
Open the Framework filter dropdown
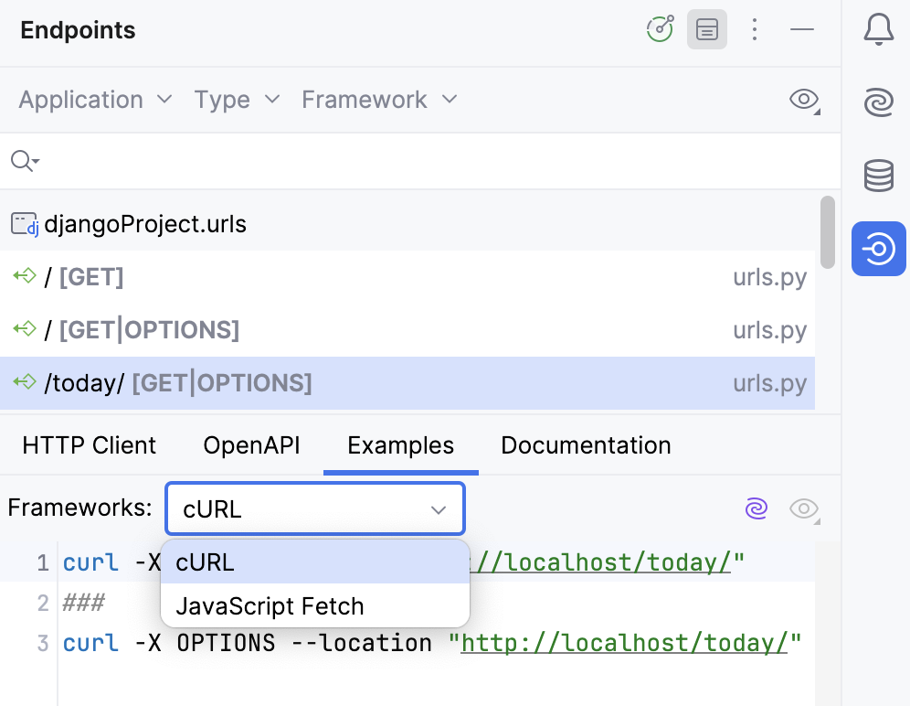point(379,100)
